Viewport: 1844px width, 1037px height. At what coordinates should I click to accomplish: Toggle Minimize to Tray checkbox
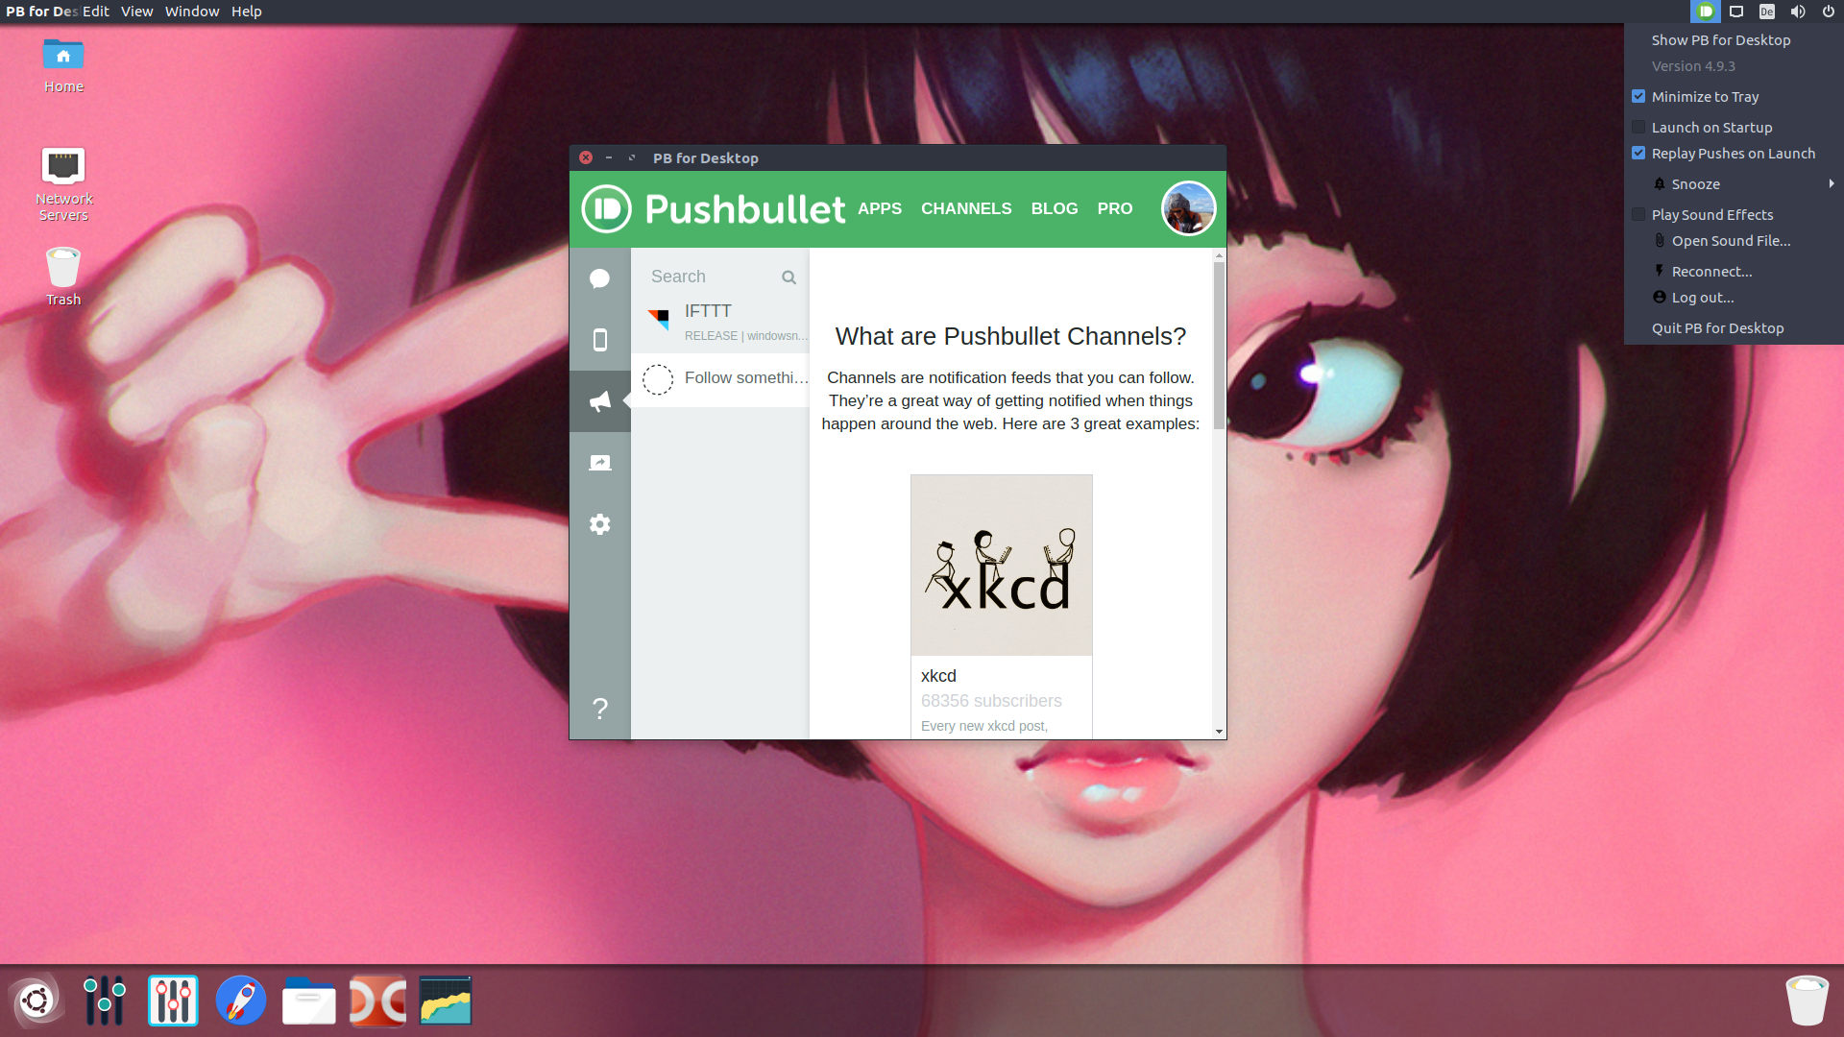(x=1638, y=96)
